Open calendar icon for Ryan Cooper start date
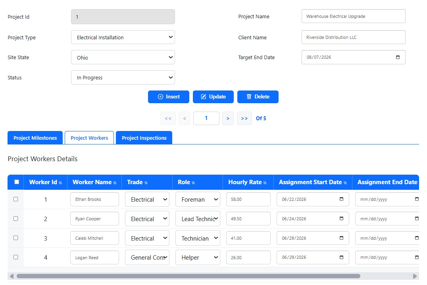427x285 pixels. coord(341,219)
